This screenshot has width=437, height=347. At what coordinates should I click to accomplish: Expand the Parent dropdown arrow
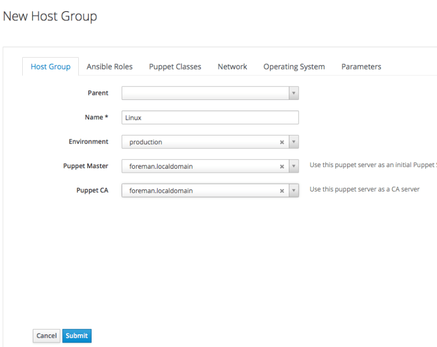tap(294, 93)
